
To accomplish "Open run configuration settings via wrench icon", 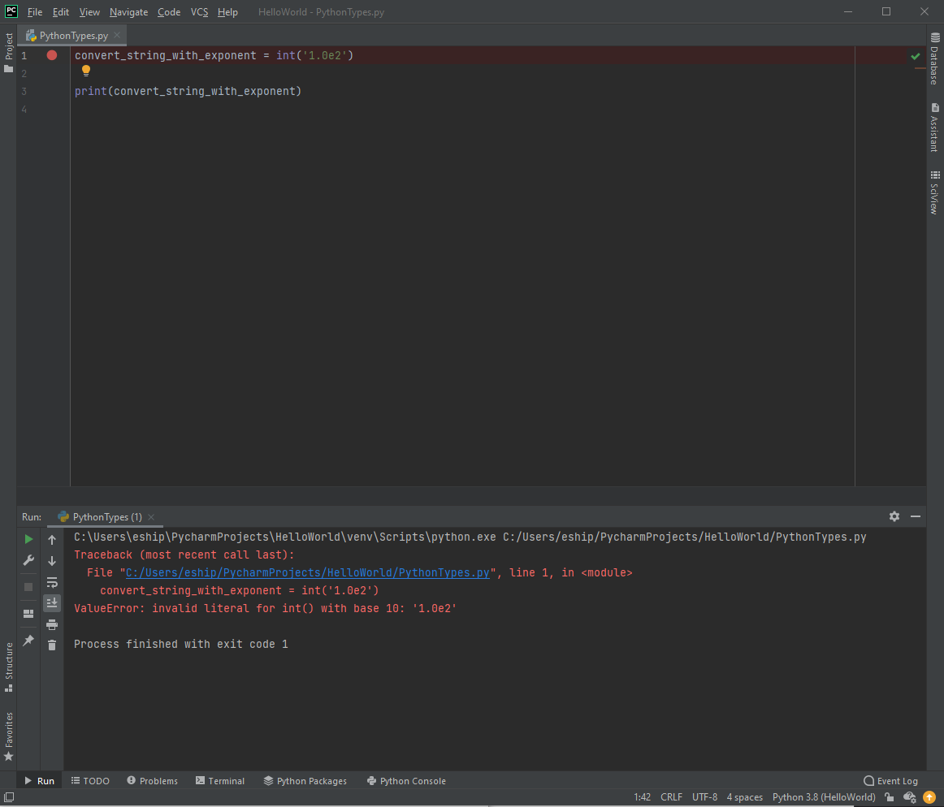I will 28,560.
